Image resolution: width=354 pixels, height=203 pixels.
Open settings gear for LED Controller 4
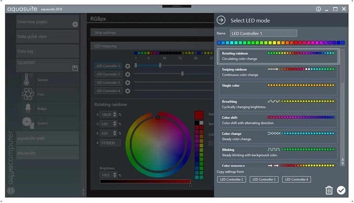[x=128, y=91]
